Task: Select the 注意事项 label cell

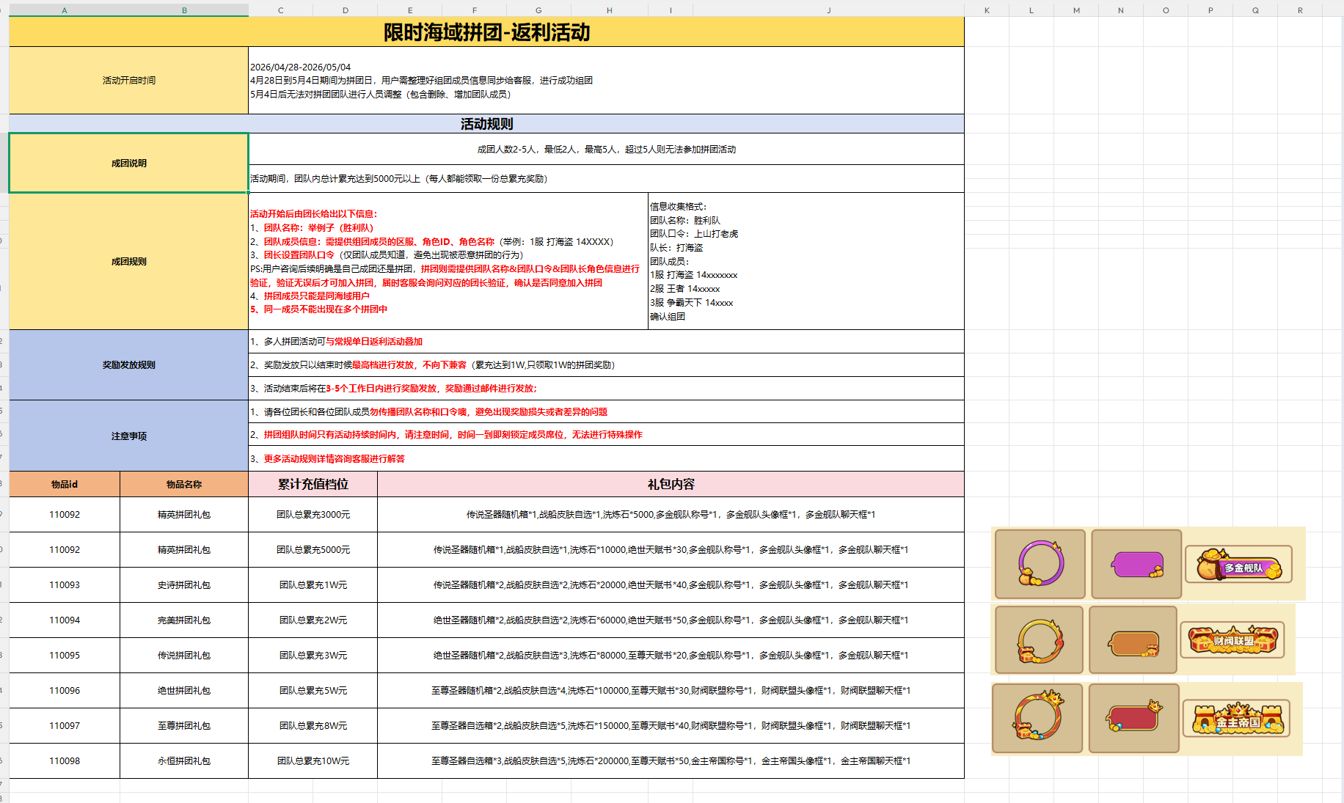Action: [128, 436]
